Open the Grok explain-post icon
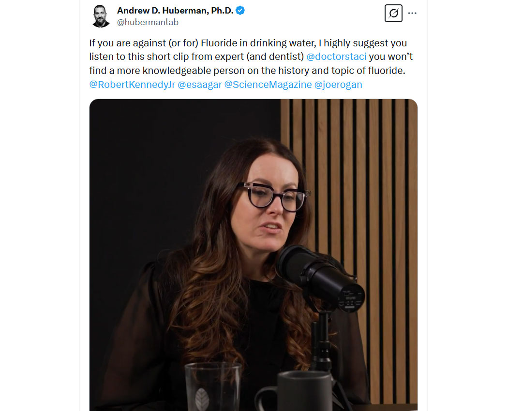This screenshot has height=411, width=508. pyautogui.click(x=393, y=13)
